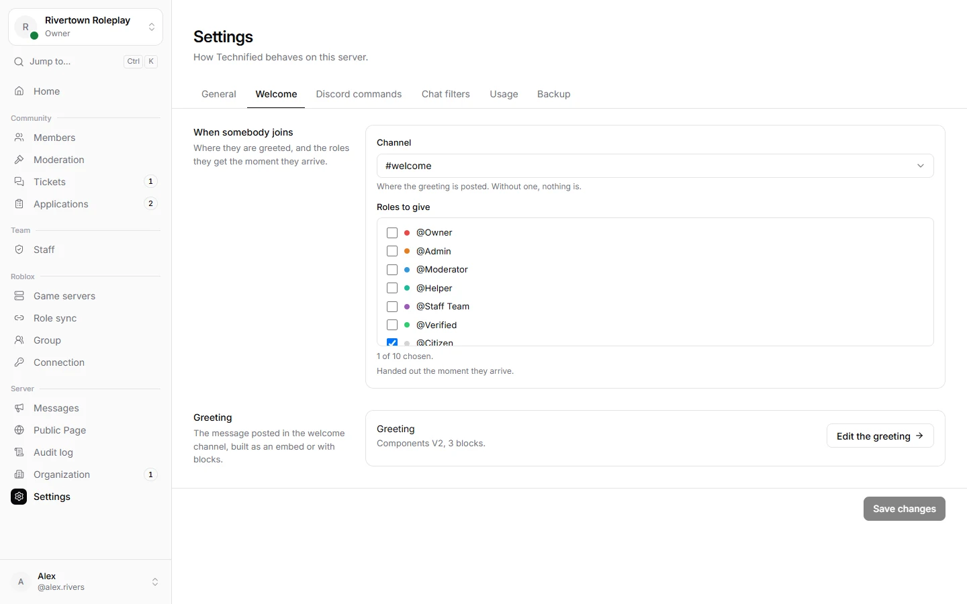This screenshot has width=967, height=604.
Task: Click Edit the greeting button
Action: (880, 436)
